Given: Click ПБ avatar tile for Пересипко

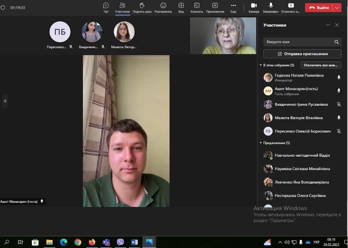Looking at the screenshot, I should click(x=60, y=32).
